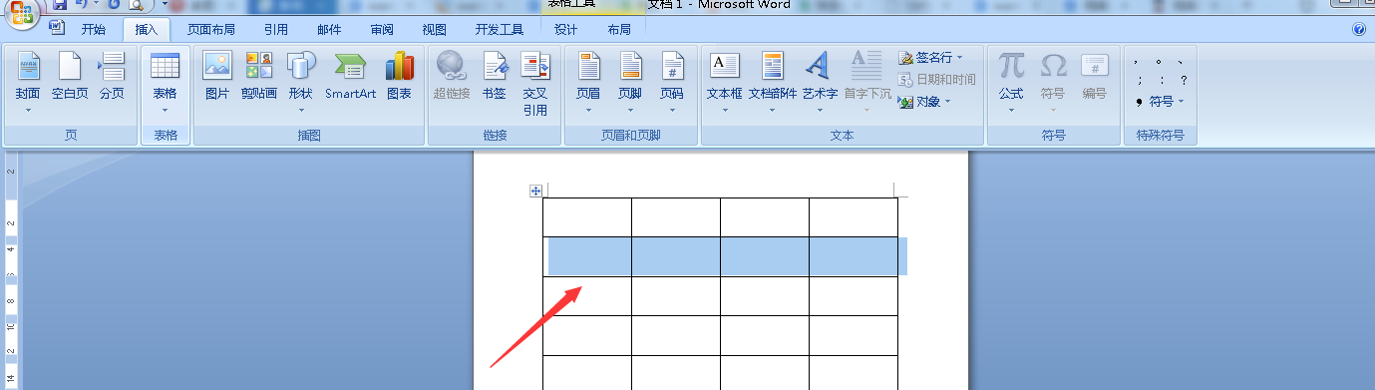Insert a page break with 分页
Viewport: 1375px width, 390px height.
pyautogui.click(x=112, y=77)
